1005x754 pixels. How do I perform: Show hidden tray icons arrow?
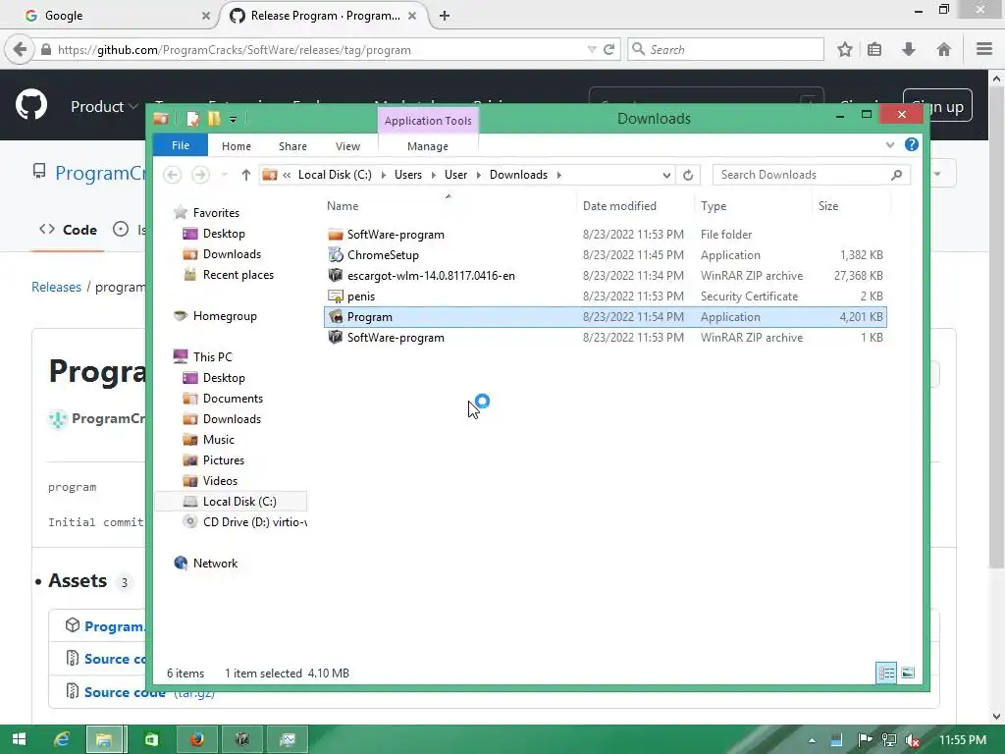[x=812, y=740]
